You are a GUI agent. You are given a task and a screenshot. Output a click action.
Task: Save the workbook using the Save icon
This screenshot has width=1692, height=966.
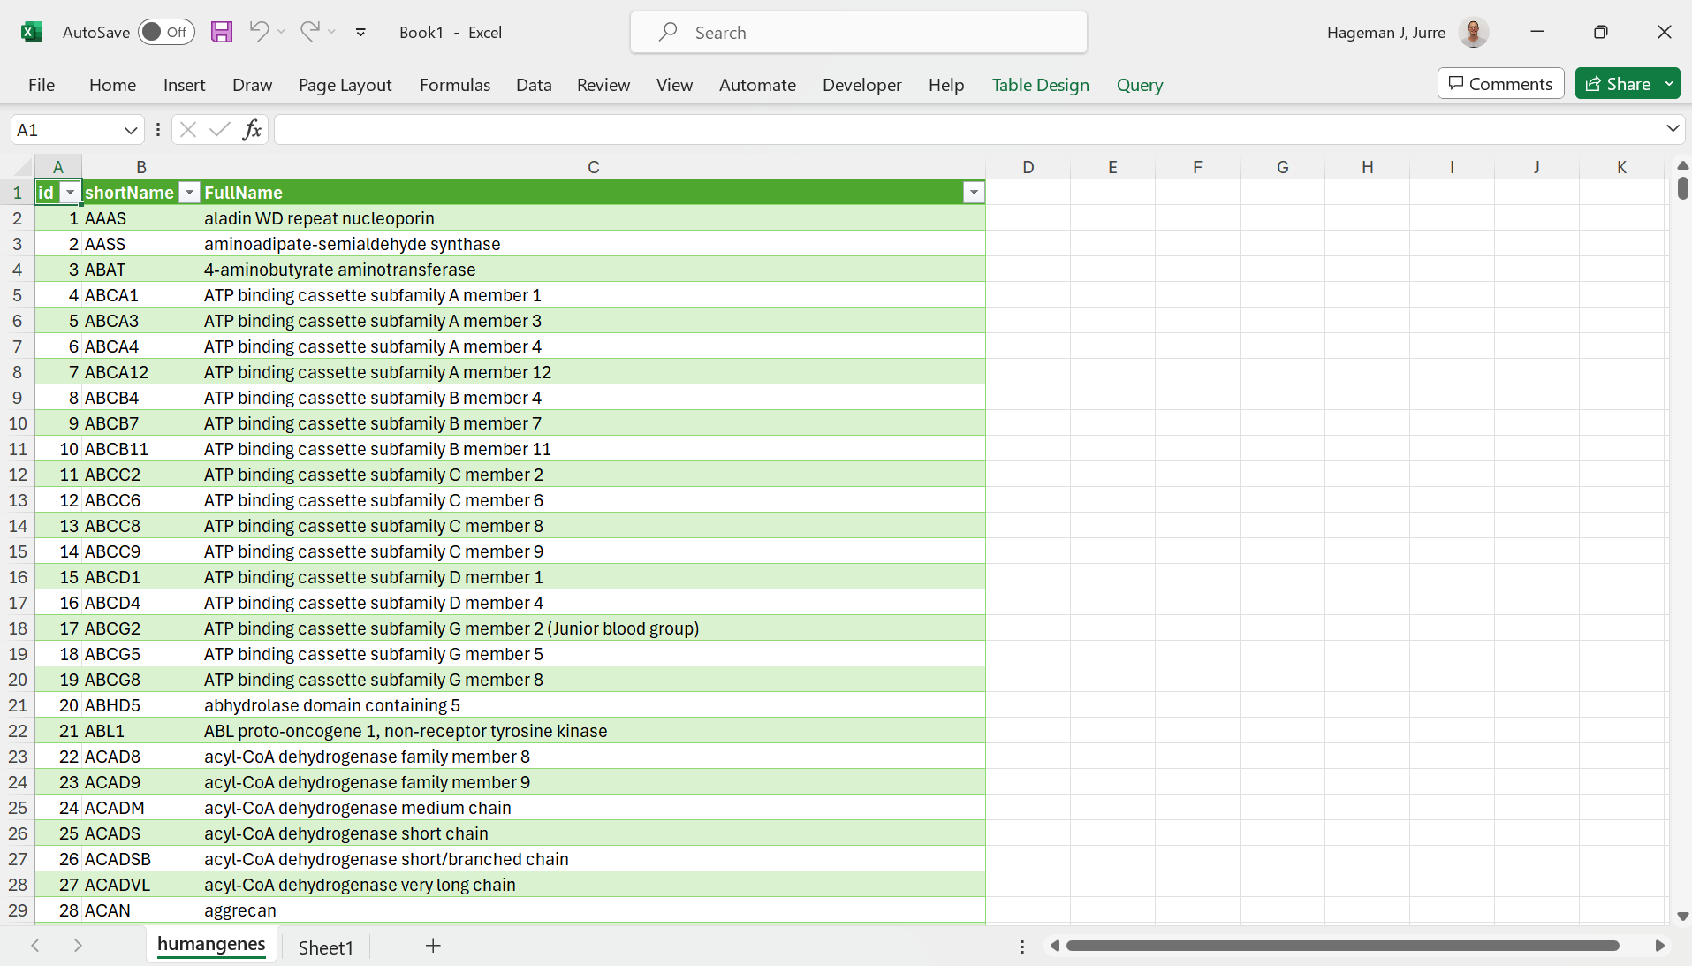(x=221, y=32)
